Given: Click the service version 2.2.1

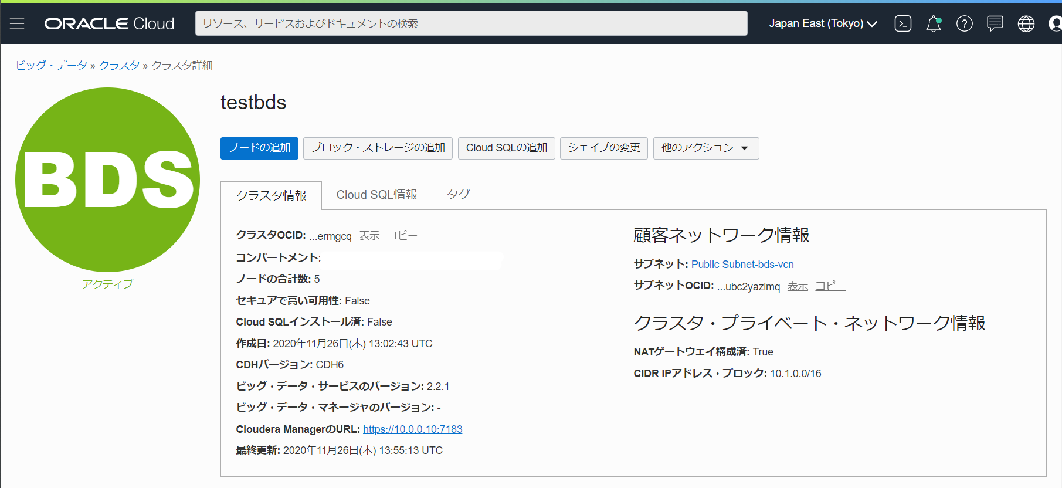Looking at the screenshot, I should pos(438,387).
